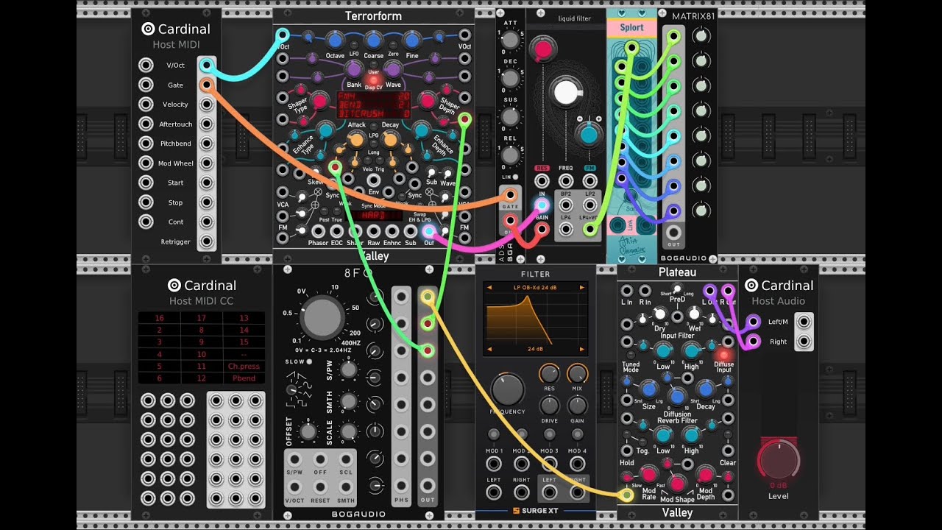This screenshot has height=530, width=942.
Task: Click the FREQ input jack on liquid filter
Action: click(x=566, y=180)
